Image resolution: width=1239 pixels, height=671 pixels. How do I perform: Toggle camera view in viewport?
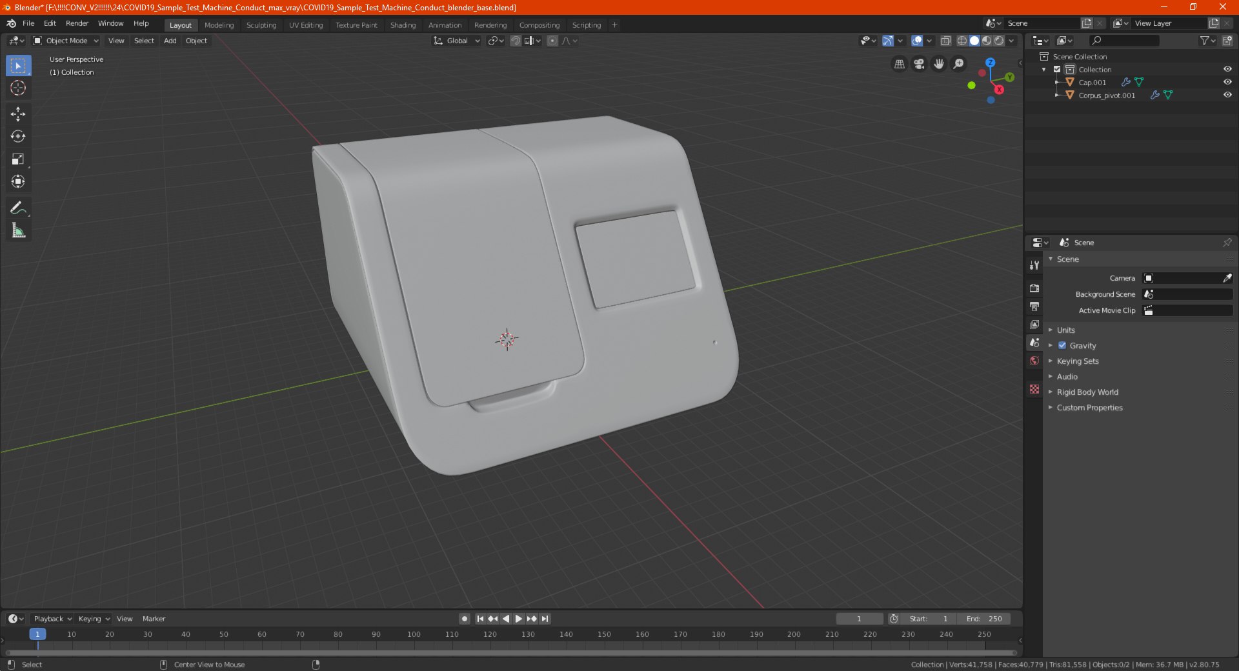(919, 64)
